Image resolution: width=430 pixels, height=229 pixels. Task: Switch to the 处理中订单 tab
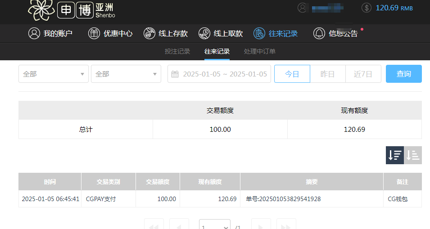point(260,51)
